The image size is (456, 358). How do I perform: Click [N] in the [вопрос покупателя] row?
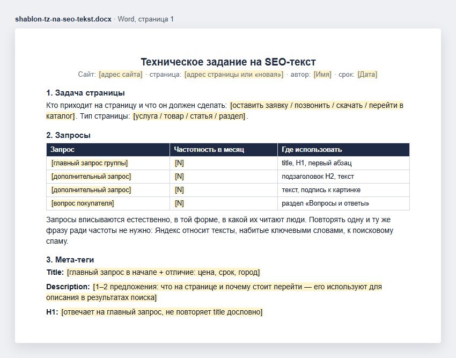(x=179, y=203)
